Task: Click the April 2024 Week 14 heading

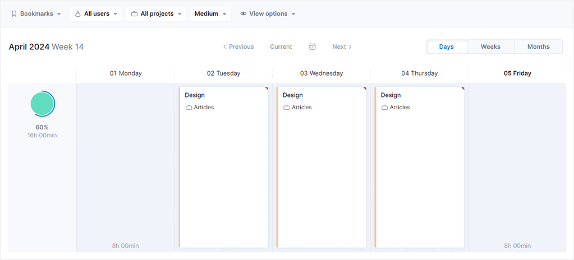Action: (x=46, y=47)
